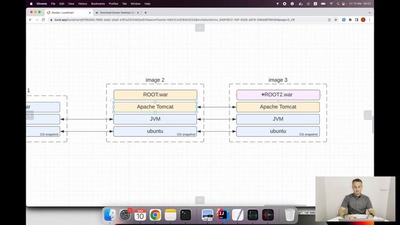Viewport: 400px width, 225px height.
Task: Expand the Chrome tab search chevron
Action: (369, 12)
